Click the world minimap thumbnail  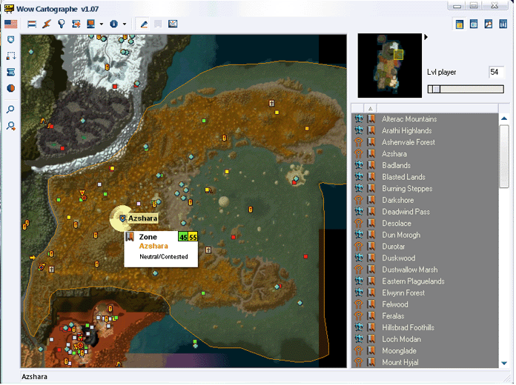[390, 65]
